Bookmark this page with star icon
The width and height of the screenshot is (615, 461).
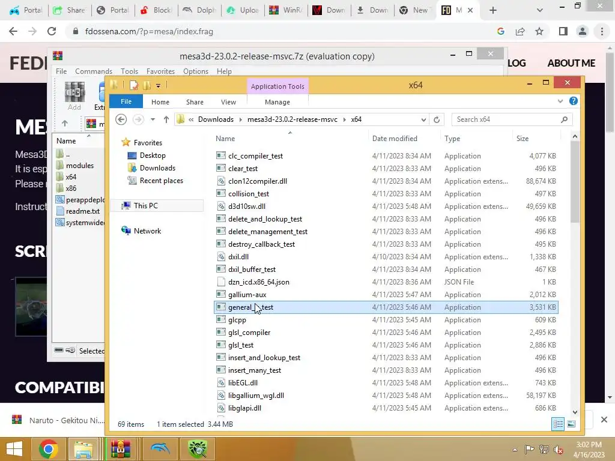(x=540, y=31)
